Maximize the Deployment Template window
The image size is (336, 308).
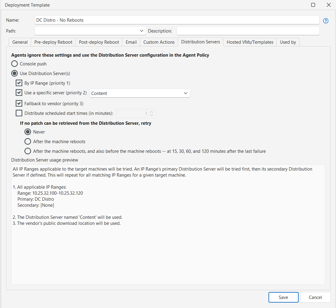coord(313,5)
